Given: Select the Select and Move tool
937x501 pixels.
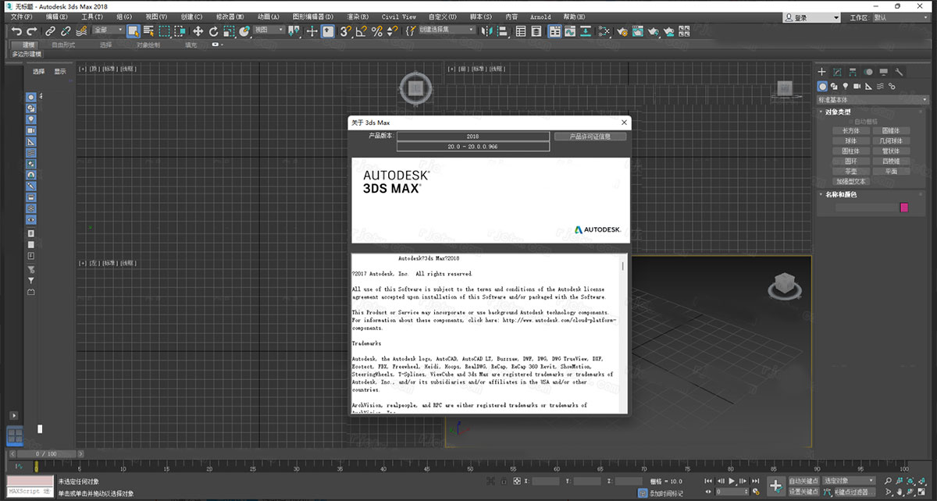Looking at the screenshot, I should click(198, 32).
